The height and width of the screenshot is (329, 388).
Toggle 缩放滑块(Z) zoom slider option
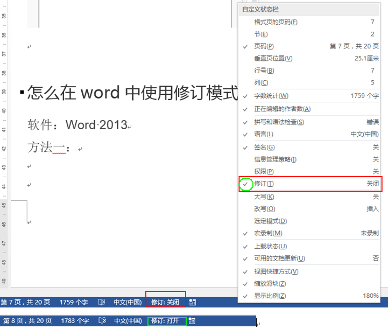pos(309,284)
